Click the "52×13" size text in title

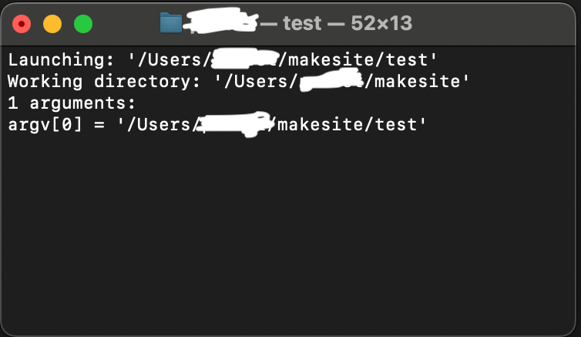click(381, 24)
